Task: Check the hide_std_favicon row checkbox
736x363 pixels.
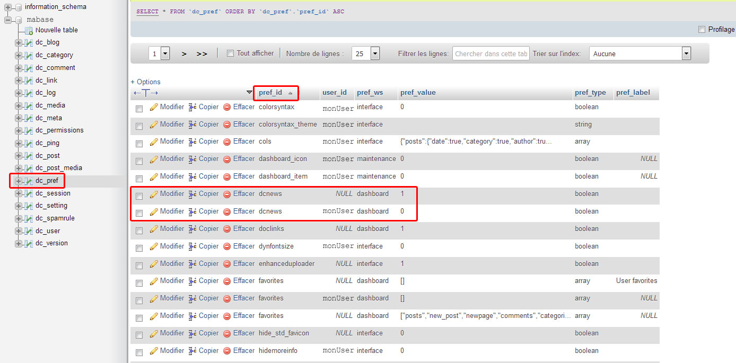Action: [x=139, y=335]
